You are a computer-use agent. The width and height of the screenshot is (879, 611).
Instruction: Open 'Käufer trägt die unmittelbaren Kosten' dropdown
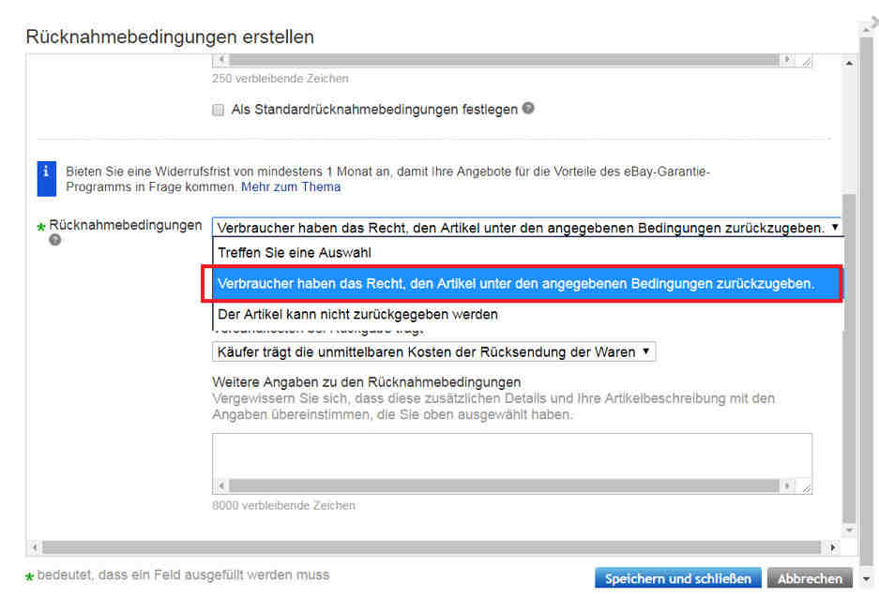point(434,351)
